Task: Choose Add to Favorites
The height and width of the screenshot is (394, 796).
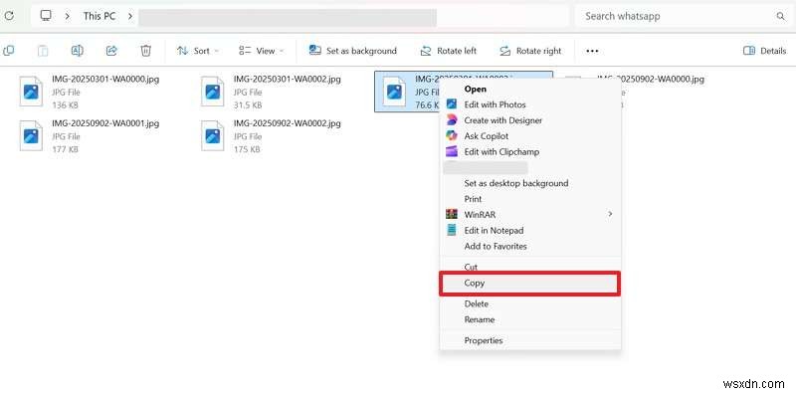Action: [530, 247]
